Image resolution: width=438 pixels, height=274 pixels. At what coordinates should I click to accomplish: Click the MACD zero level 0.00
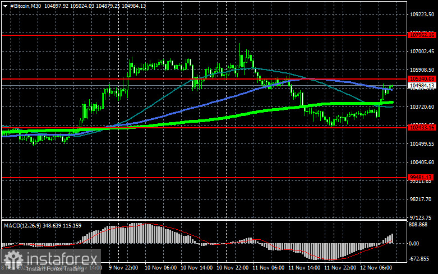414,244
